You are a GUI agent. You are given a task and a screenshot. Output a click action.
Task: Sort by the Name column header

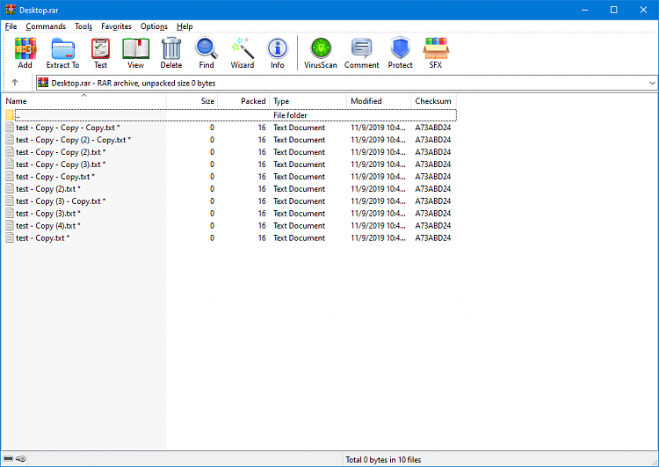pos(83,101)
